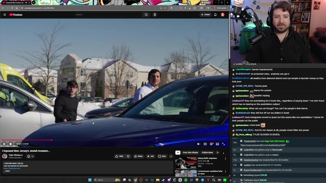Start voice search with the microphone

tap(155, 14)
